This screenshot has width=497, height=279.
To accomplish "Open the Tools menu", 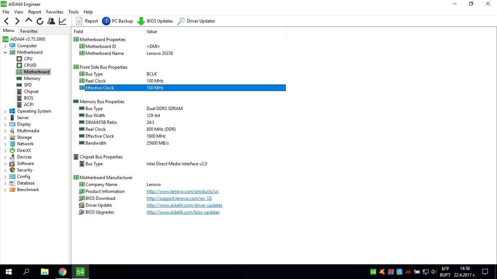I will 73,12.
